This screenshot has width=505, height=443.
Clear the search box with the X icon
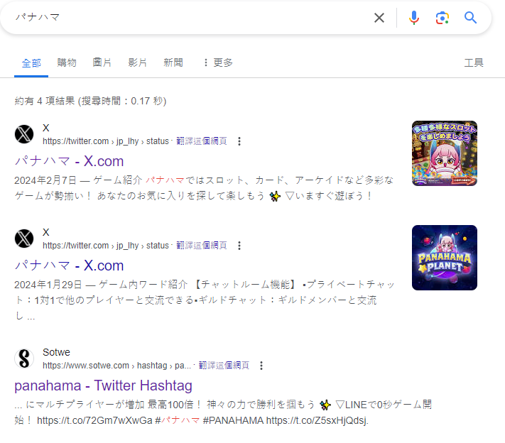379,18
